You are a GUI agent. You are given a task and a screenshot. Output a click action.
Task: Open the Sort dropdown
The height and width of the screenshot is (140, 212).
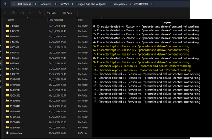pyautogui.click(x=53, y=13)
